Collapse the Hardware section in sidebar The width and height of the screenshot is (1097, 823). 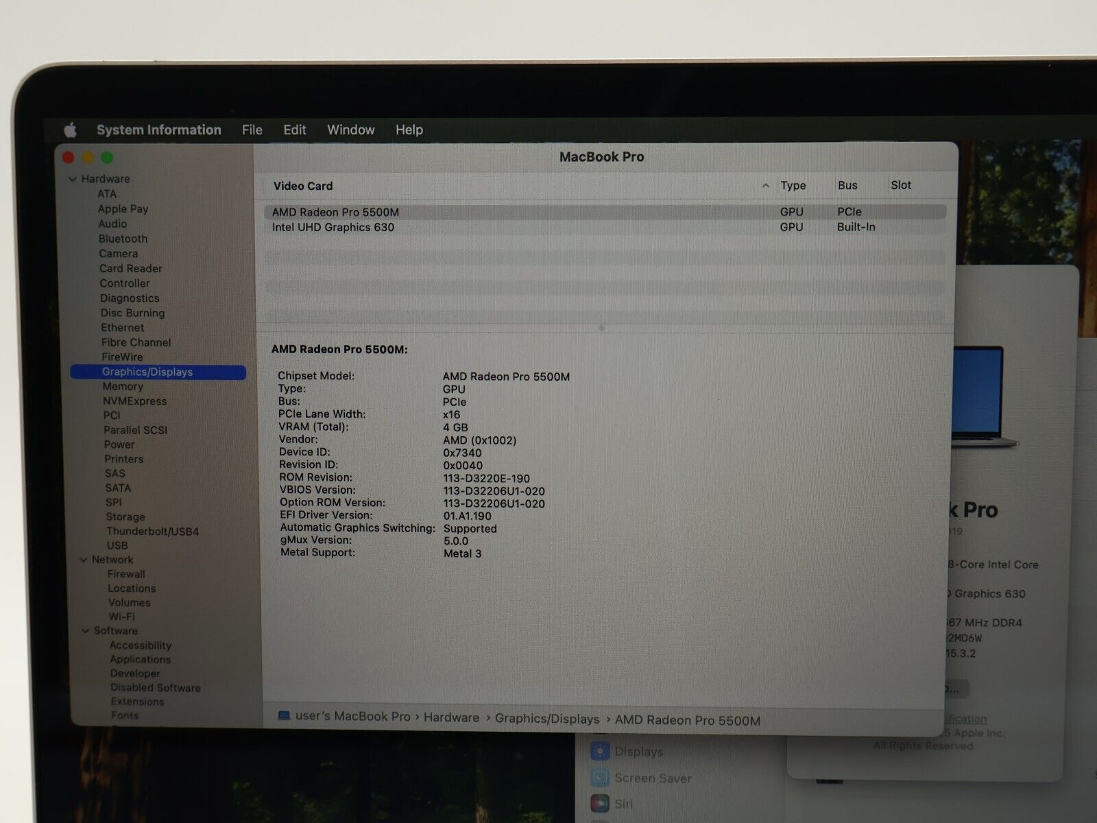pyautogui.click(x=73, y=179)
